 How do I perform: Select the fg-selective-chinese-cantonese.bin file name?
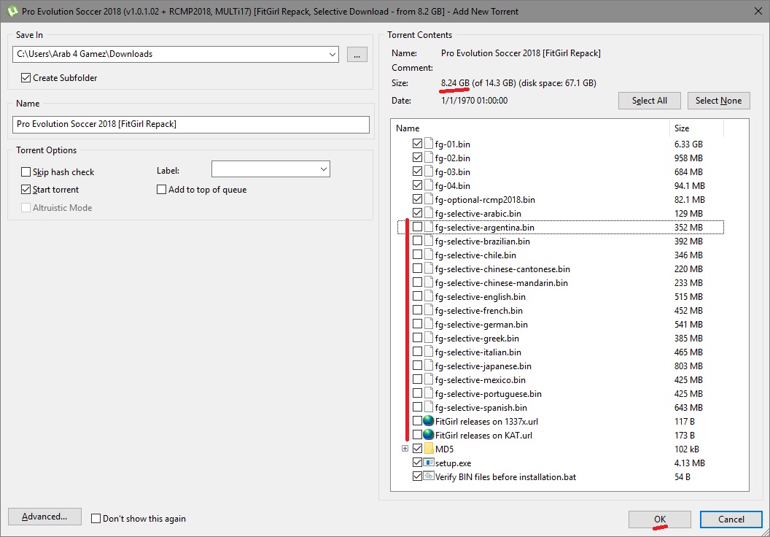click(502, 268)
